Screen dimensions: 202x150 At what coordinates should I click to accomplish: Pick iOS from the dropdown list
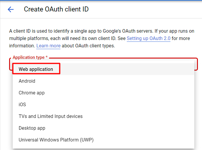22,104
